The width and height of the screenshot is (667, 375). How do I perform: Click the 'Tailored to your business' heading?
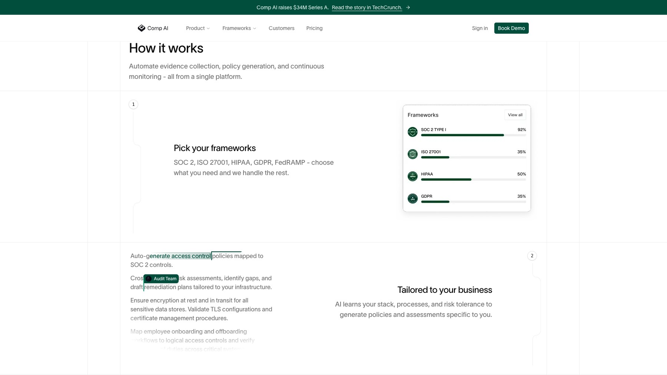tap(445, 290)
